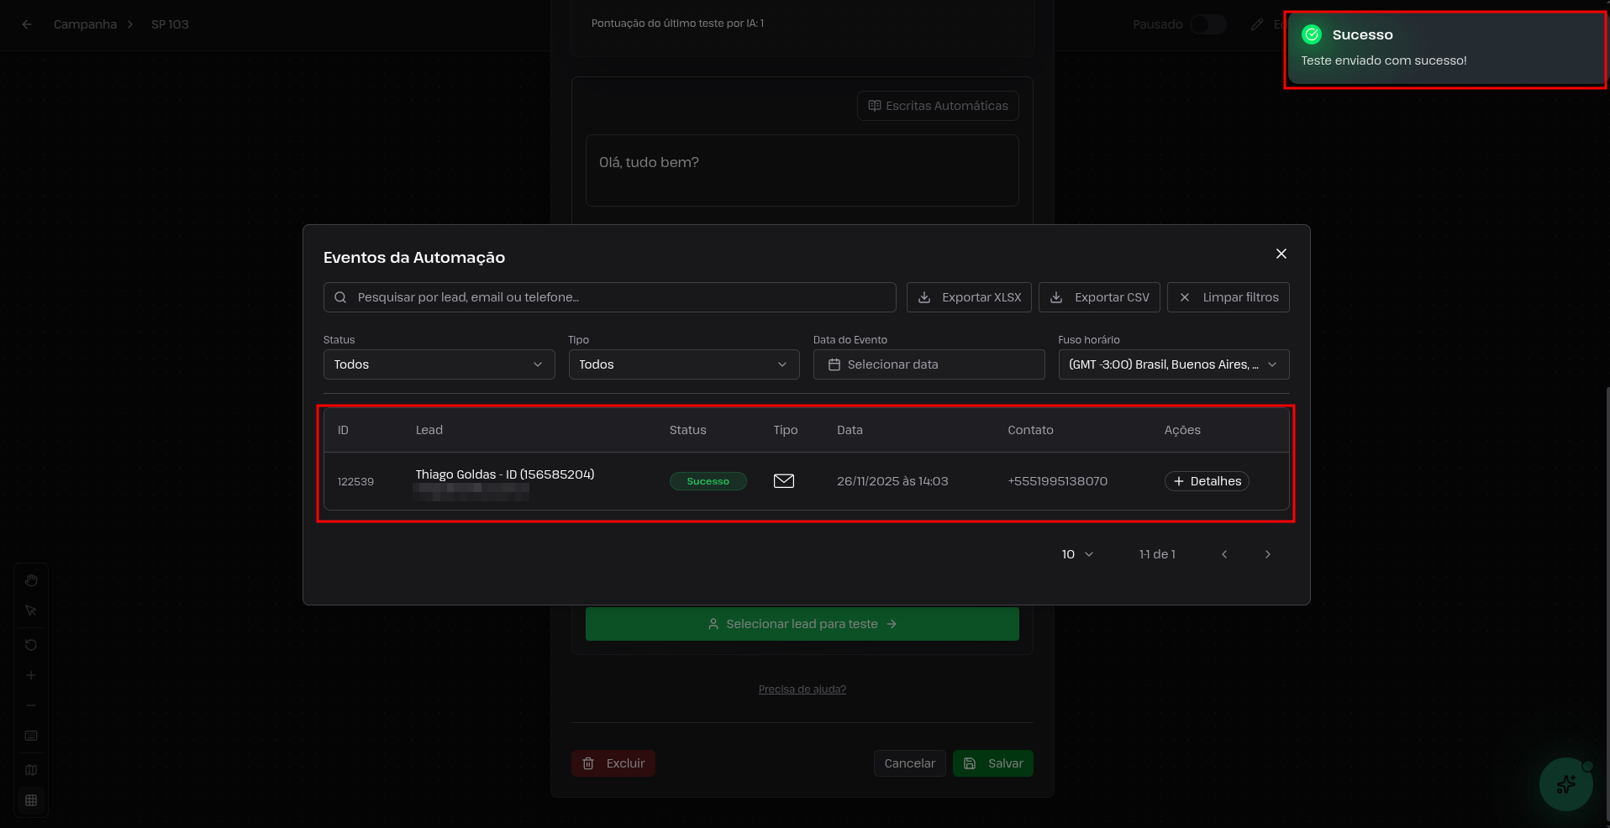1610x828 pixels.
Task: Click the lead search input field
Action: click(x=609, y=297)
